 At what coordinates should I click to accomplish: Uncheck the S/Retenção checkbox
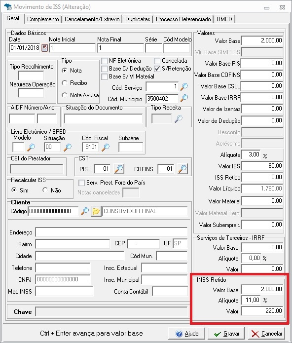[157, 69]
